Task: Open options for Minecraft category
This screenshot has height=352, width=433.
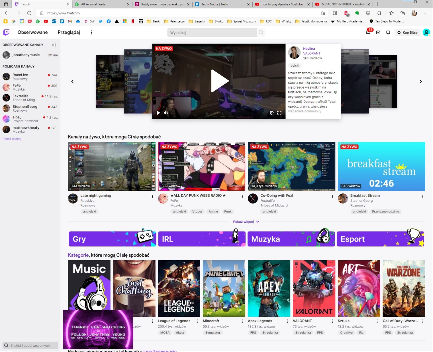Action: tap(242, 321)
